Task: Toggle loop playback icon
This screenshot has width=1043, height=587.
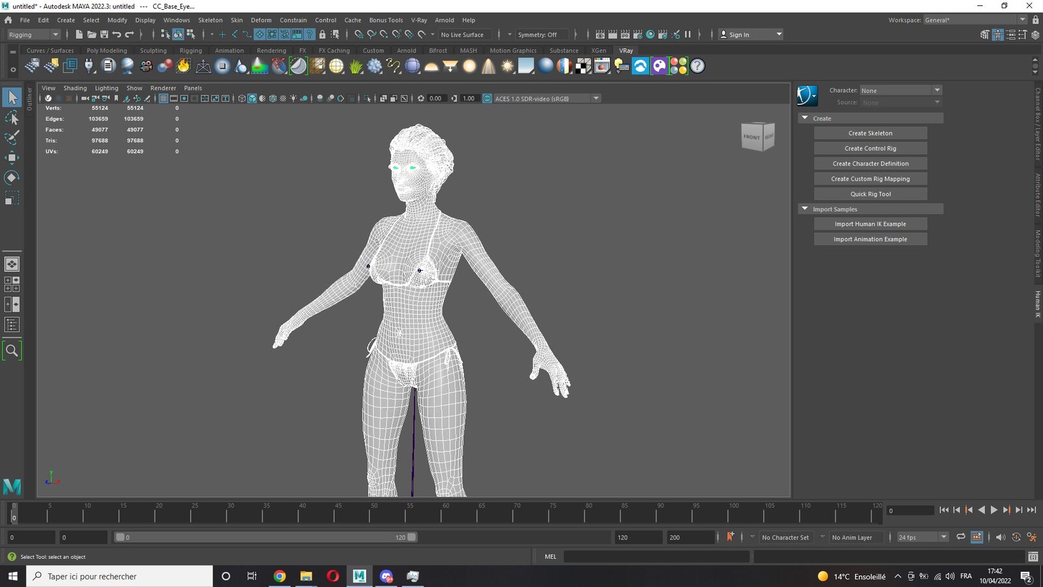Action: point(961,537)
